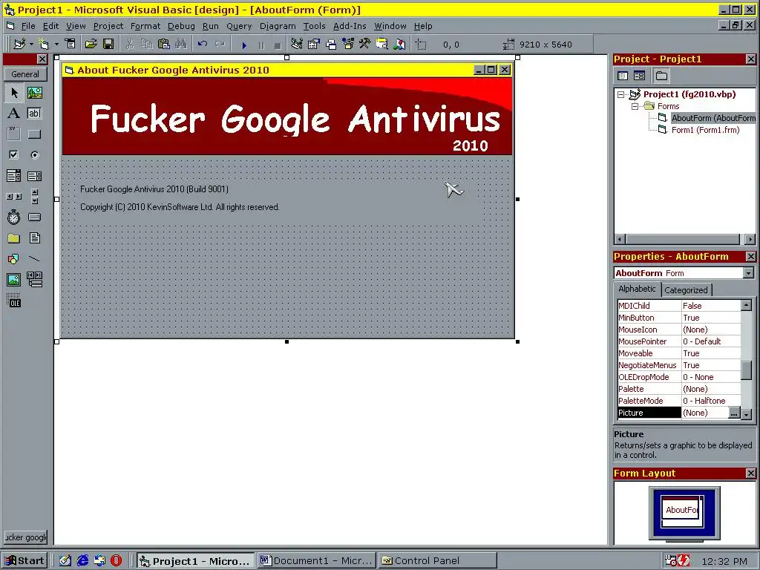Click the Add Form toolbar icon
760x570 pixels.
44,44
